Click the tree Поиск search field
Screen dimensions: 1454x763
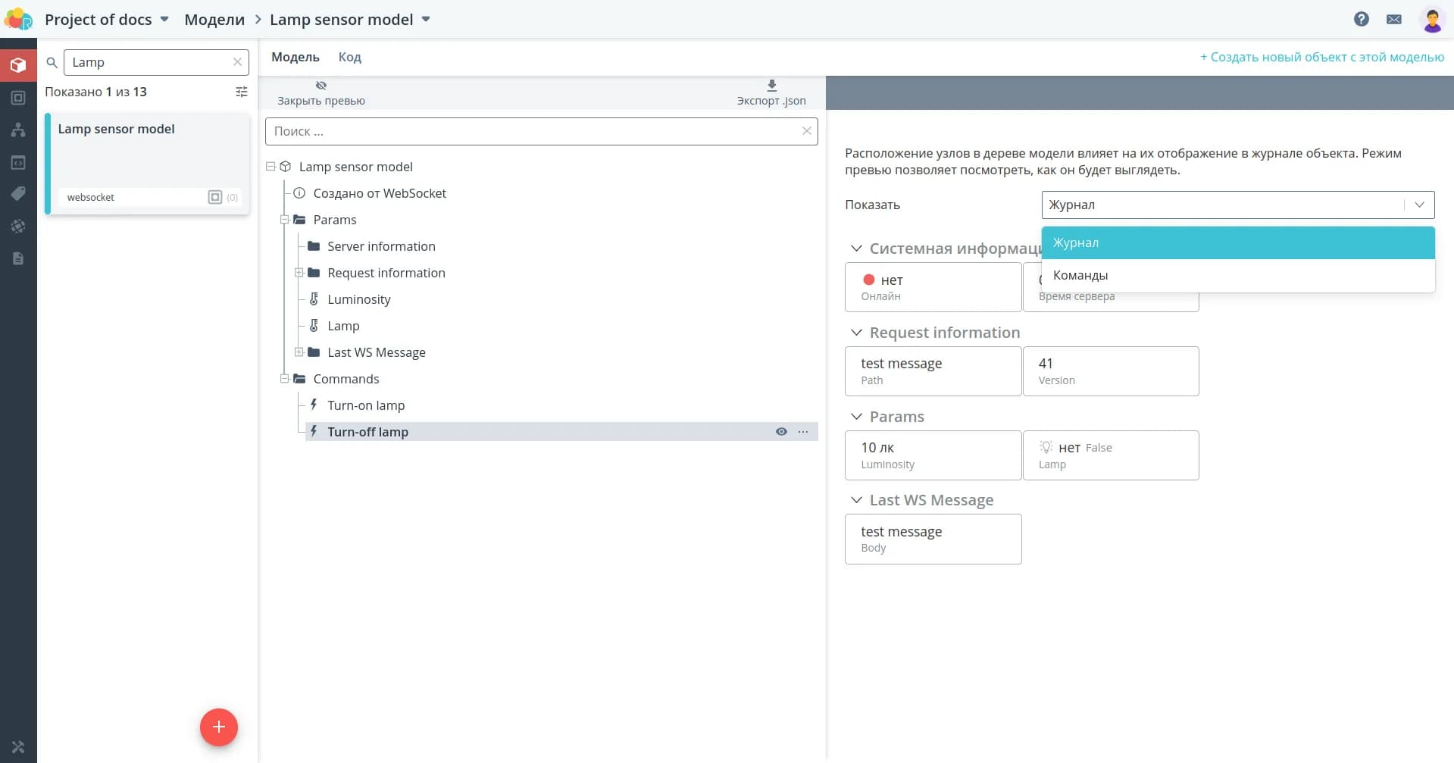[534, 131]
